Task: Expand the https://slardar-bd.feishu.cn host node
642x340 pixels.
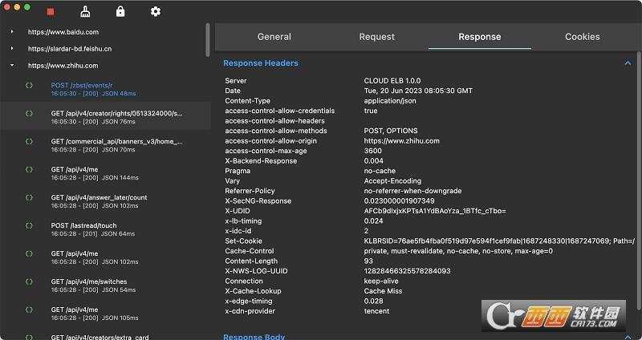Action: pyautogui.click(x=12, y=48)
